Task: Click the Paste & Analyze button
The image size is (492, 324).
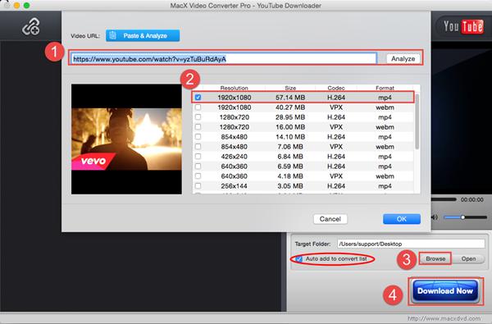Action: (143, 36)
